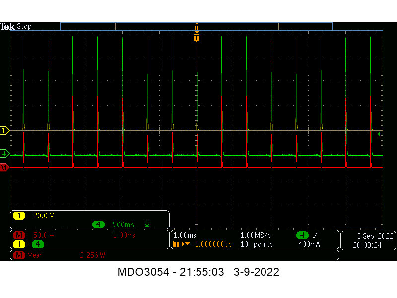The image size is (397, 298).
Task: Click the rising edge trigger slope icon
Action: coord(316,235)
